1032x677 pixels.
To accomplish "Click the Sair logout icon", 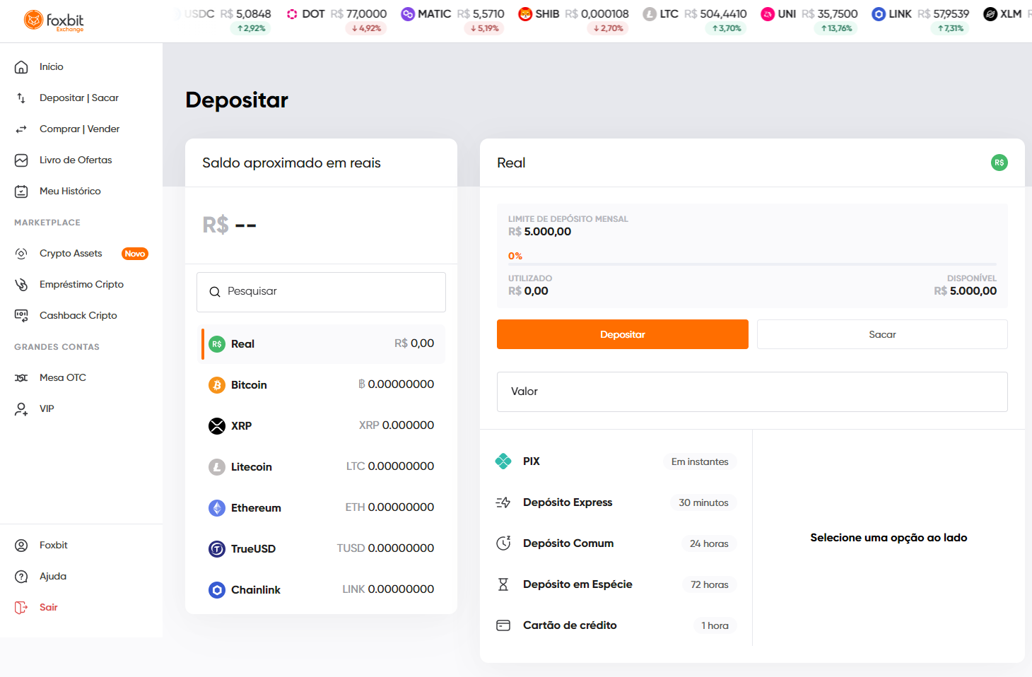I will (21, 608).
